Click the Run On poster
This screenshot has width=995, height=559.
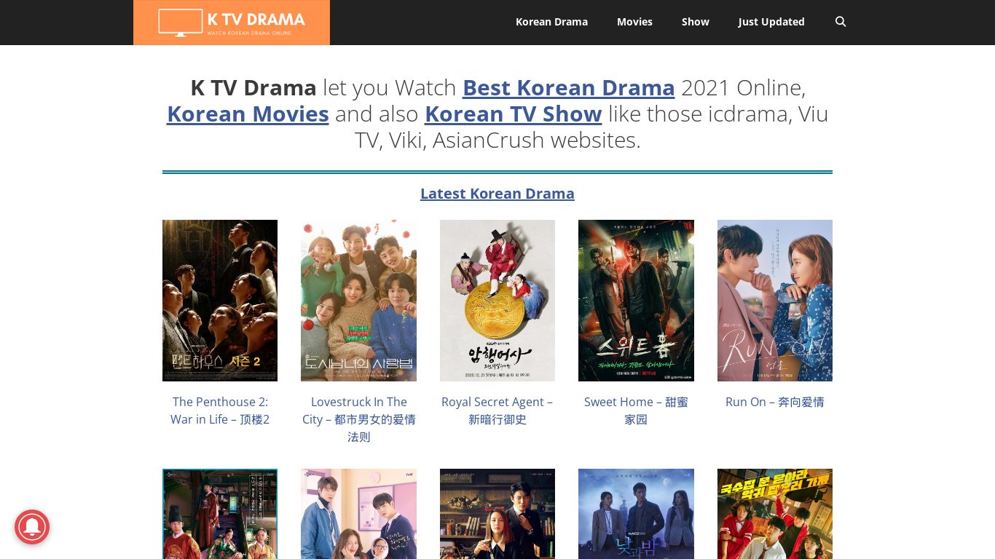click(x=775, y=301)
